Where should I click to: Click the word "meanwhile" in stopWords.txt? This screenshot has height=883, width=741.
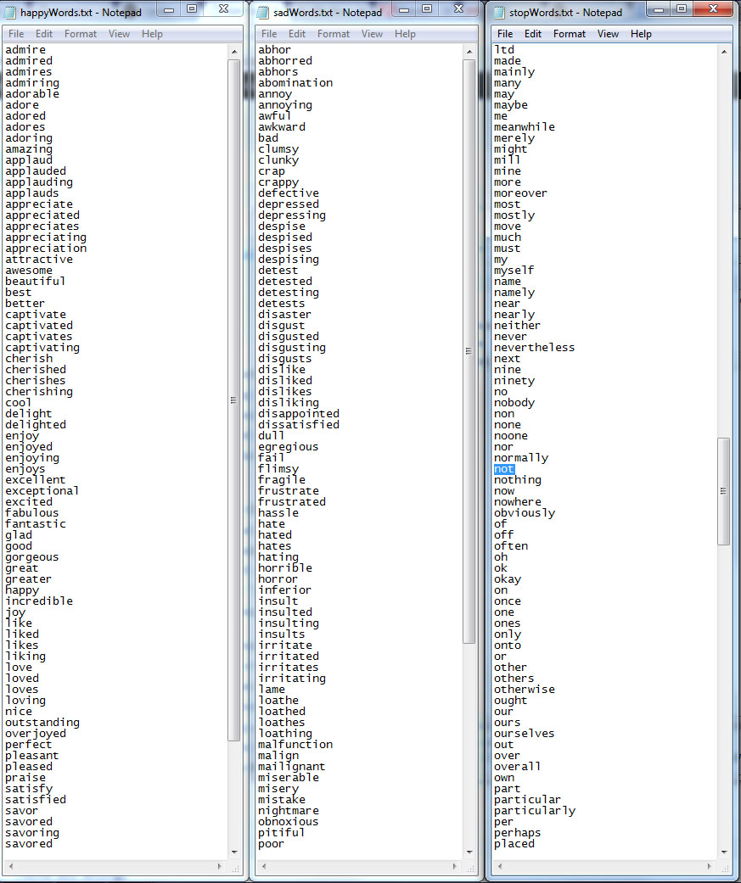tap(525, 126)
